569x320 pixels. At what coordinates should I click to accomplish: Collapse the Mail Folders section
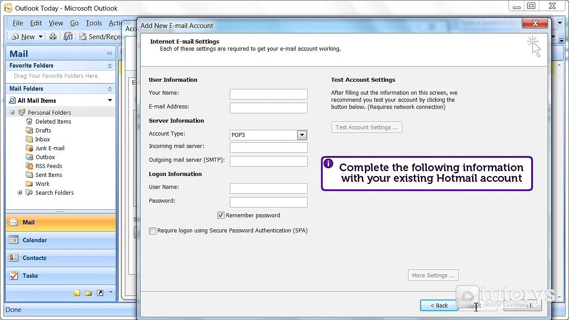coord(110,89)
